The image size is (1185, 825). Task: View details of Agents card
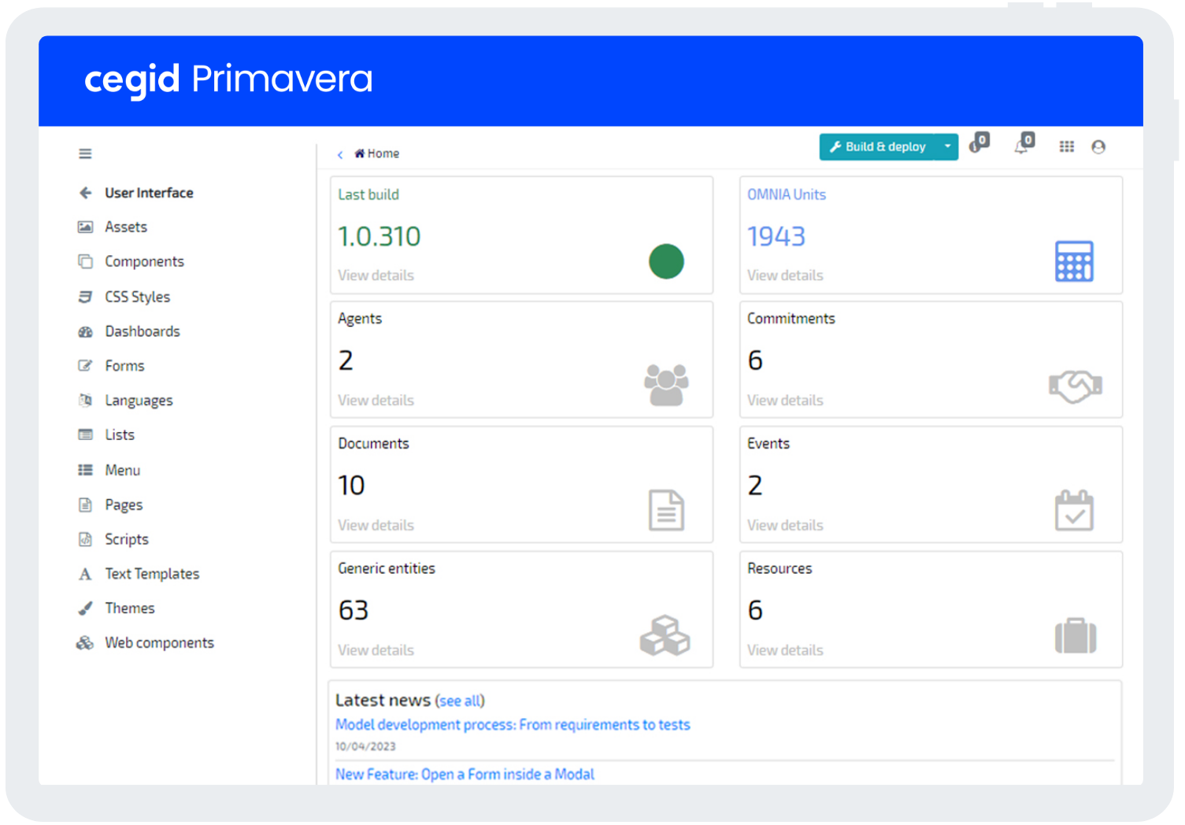(376, 401)
